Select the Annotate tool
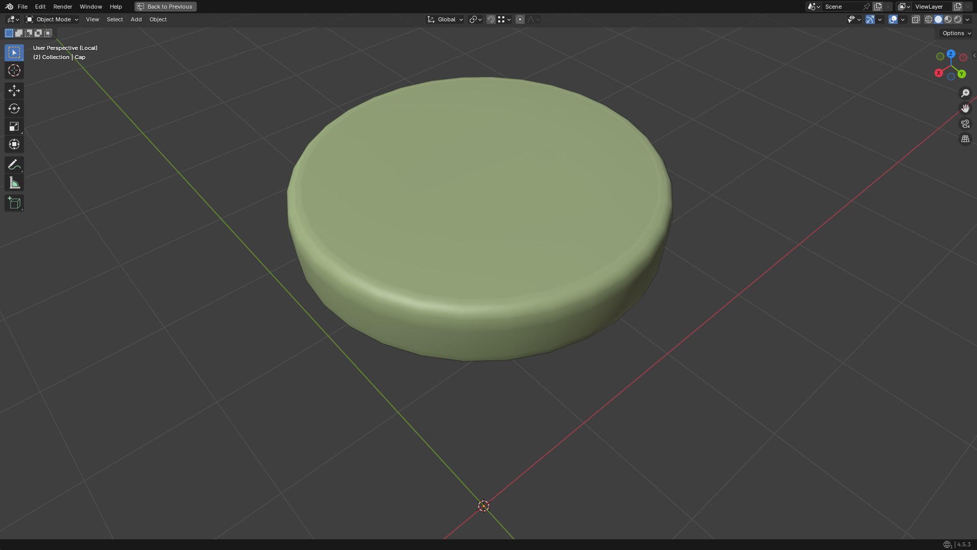977x550 pixels. [14, 164]
